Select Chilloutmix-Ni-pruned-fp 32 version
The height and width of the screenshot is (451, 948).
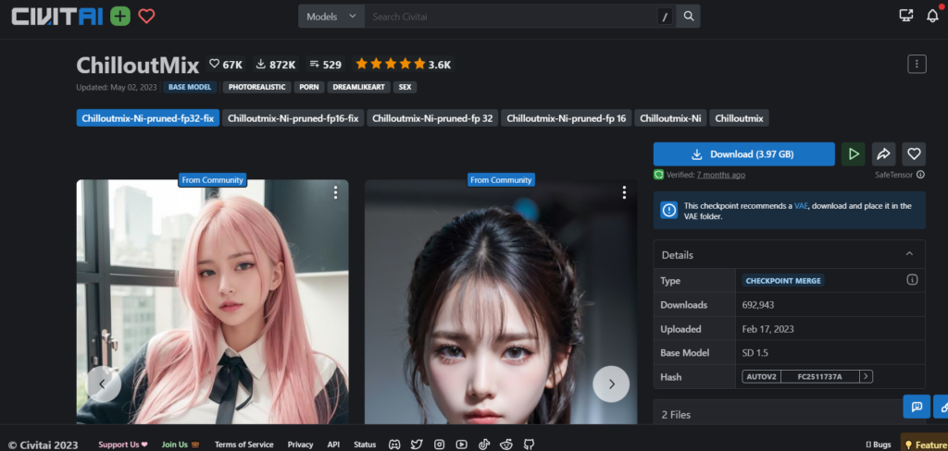(432, 118)
